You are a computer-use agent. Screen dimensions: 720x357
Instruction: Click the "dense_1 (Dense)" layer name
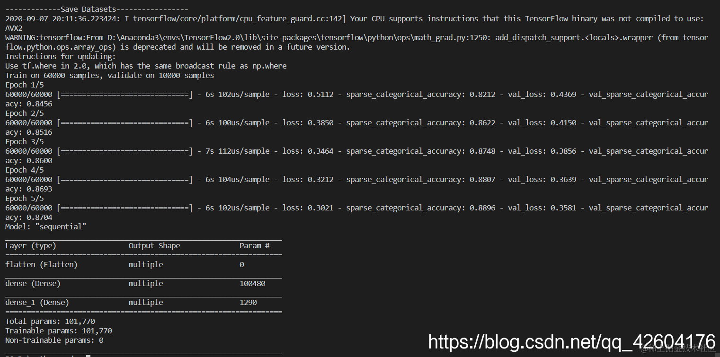tap(37, 303)
